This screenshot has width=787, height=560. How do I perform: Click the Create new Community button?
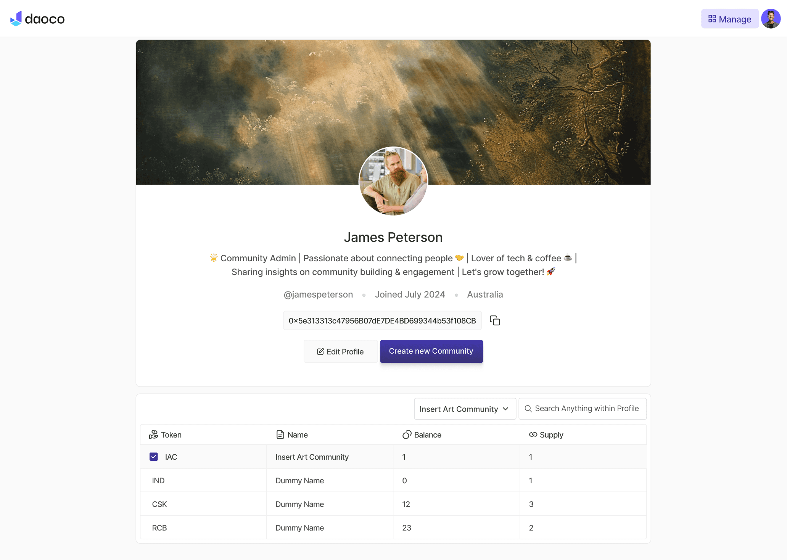[x=431, y=351]
